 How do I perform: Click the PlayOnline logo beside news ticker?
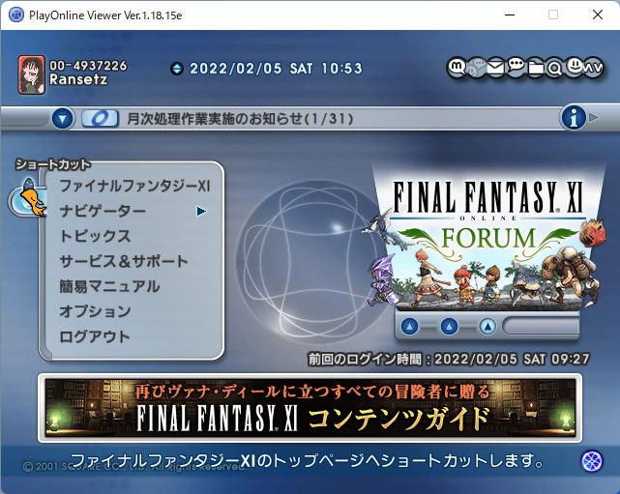point(100,118)
